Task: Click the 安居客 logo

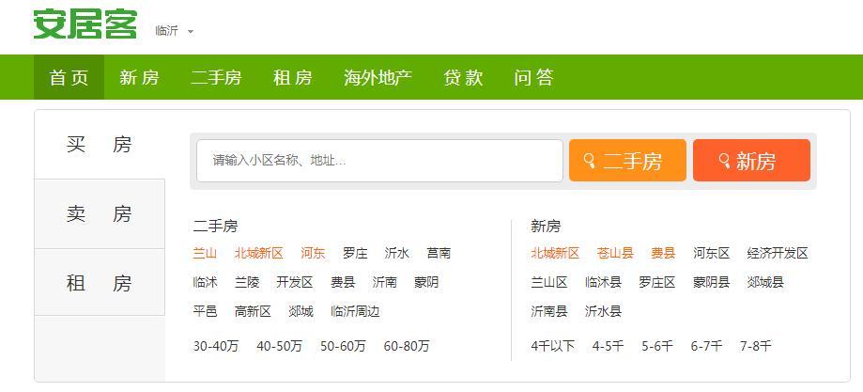Action: coord(85,24)
